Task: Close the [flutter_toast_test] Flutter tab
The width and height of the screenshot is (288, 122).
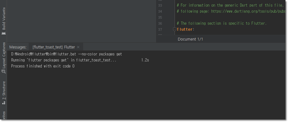Action: [78, 47]
